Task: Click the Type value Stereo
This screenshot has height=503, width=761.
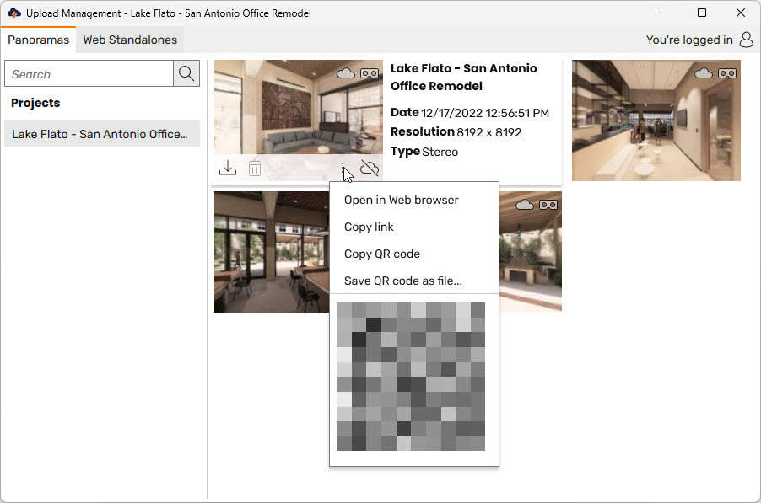Action: (440, 152)
